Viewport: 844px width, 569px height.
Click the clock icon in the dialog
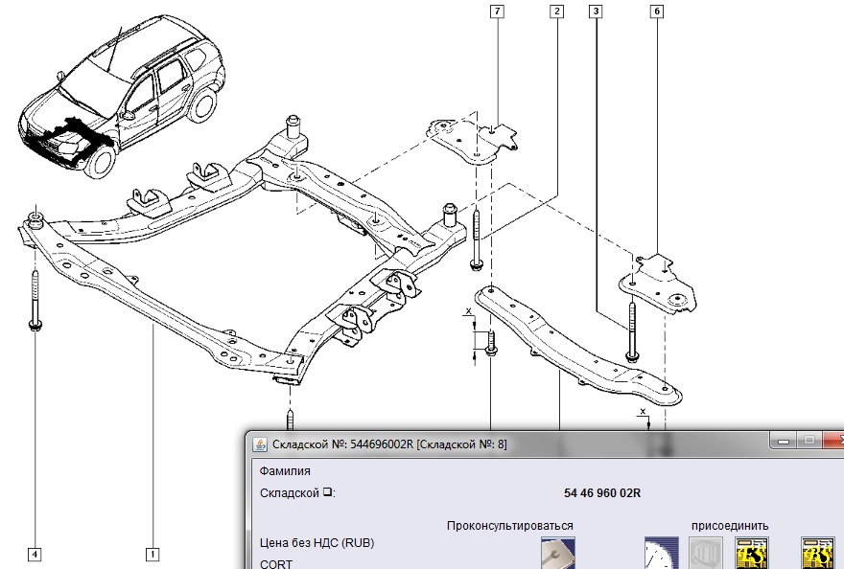661,553
